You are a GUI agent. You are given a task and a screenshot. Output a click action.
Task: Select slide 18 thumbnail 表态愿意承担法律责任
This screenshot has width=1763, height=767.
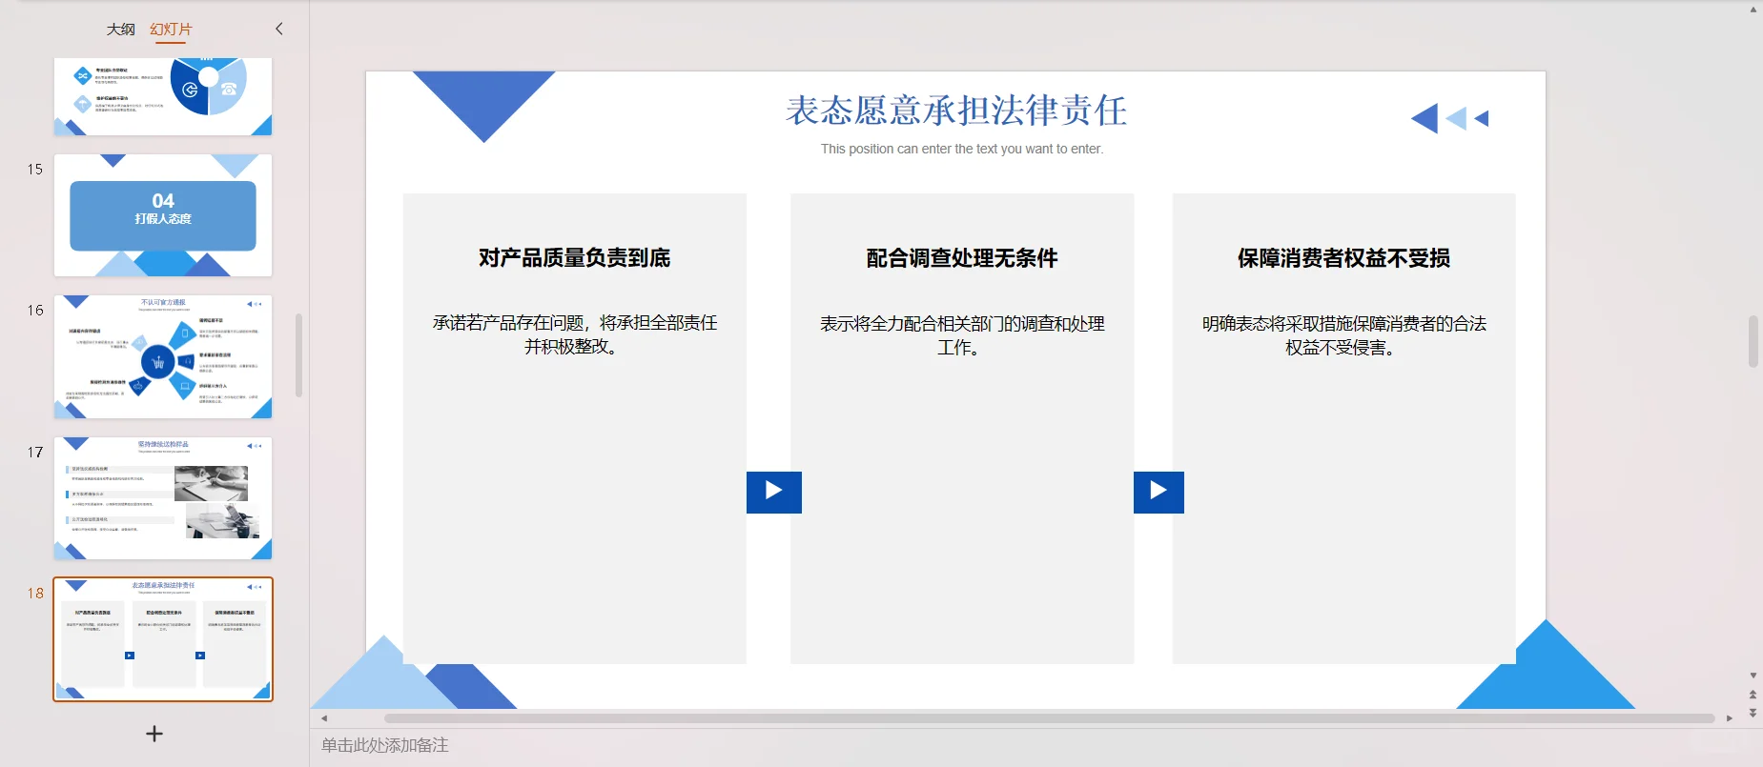pos(163,639)
